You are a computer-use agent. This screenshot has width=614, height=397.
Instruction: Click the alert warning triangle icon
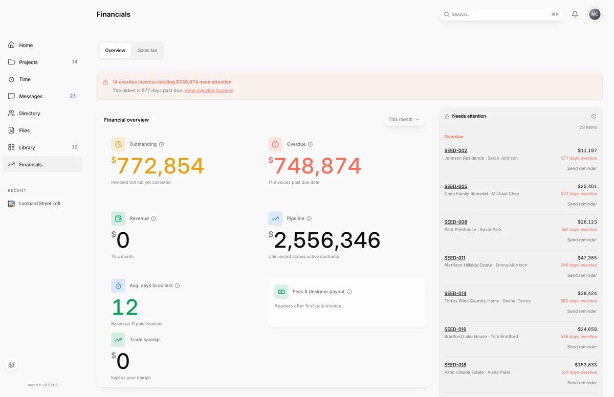(105, 82)
